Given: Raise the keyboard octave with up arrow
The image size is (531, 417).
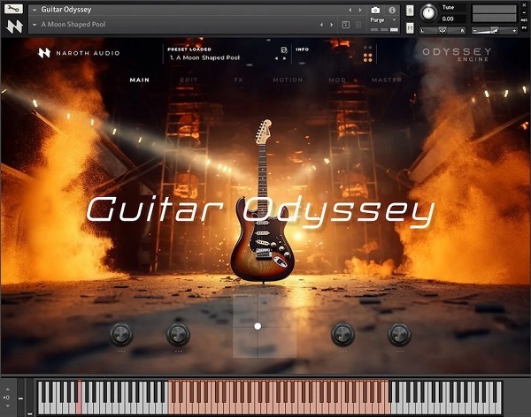Looking at the screenshot, I should pyautogui.click(x=7, y=390).
